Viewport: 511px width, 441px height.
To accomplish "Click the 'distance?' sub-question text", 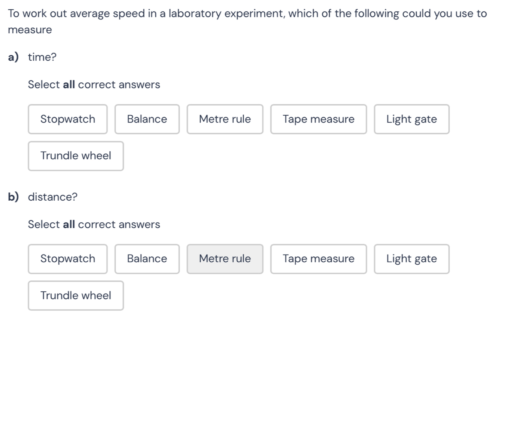I will pyautogui.click(x=53, y=197).
